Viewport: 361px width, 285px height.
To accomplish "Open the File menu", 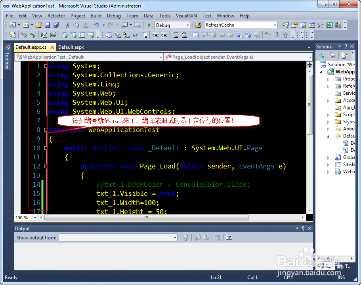I will [x=10, y=15].
